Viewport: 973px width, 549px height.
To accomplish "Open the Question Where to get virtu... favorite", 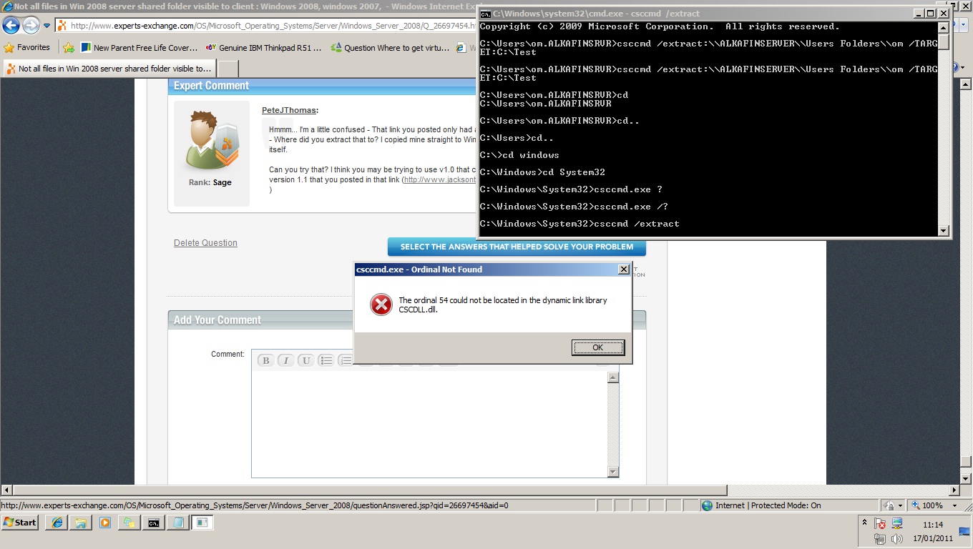I will (391, 48).
